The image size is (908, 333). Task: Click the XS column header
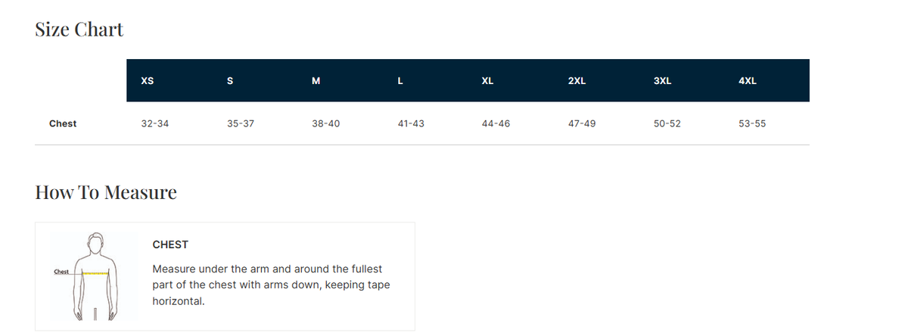coord(148,81)
